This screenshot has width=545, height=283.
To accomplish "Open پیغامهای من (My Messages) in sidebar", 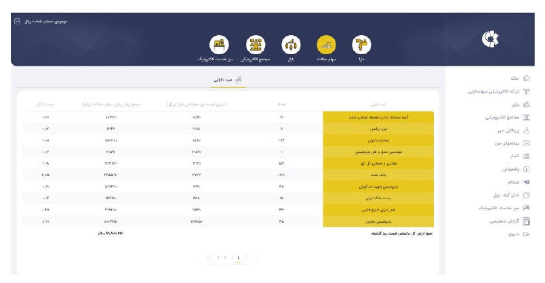I will click(512, 143).
